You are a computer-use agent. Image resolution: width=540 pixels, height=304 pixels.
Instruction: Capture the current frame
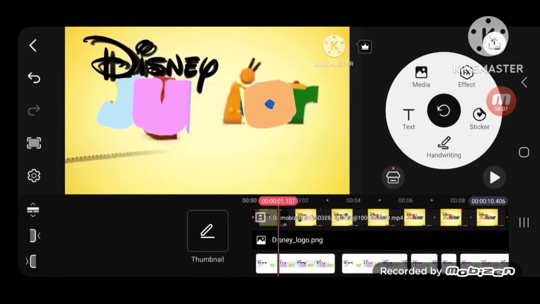pyautogui.click(x=34, y=143)
